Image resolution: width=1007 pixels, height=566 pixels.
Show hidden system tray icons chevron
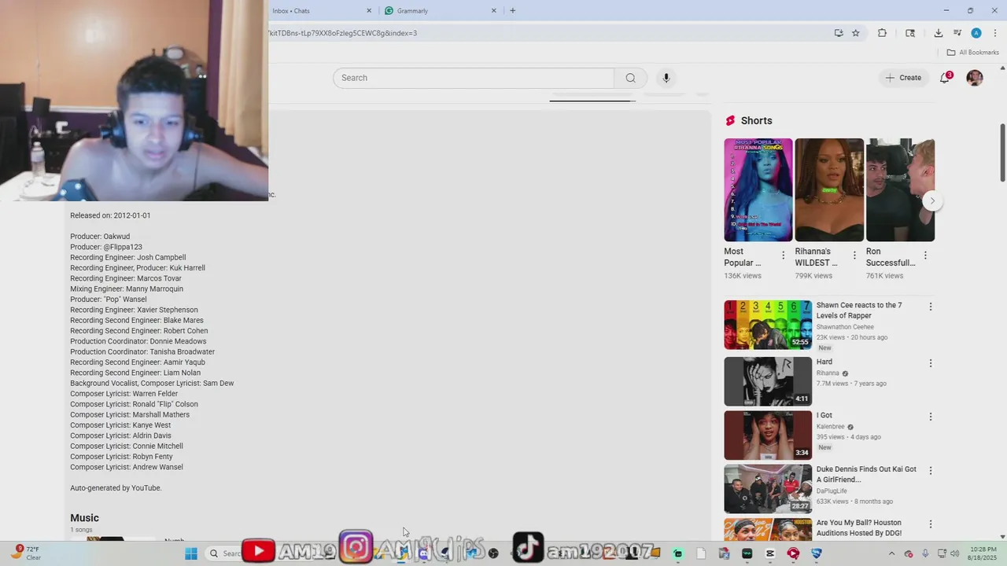891,553
